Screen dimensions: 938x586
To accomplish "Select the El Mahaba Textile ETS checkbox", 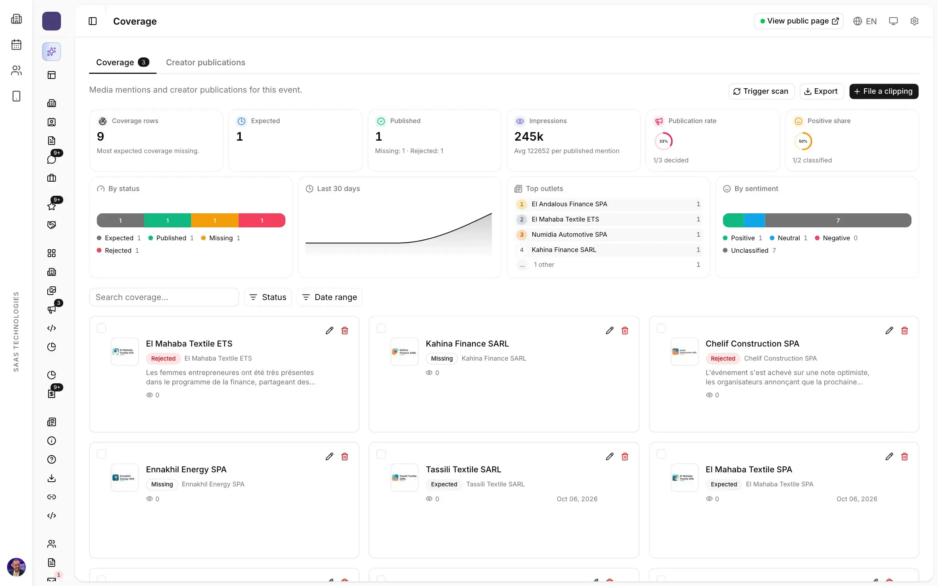I will pyautogui.click(x=101, y=328).
